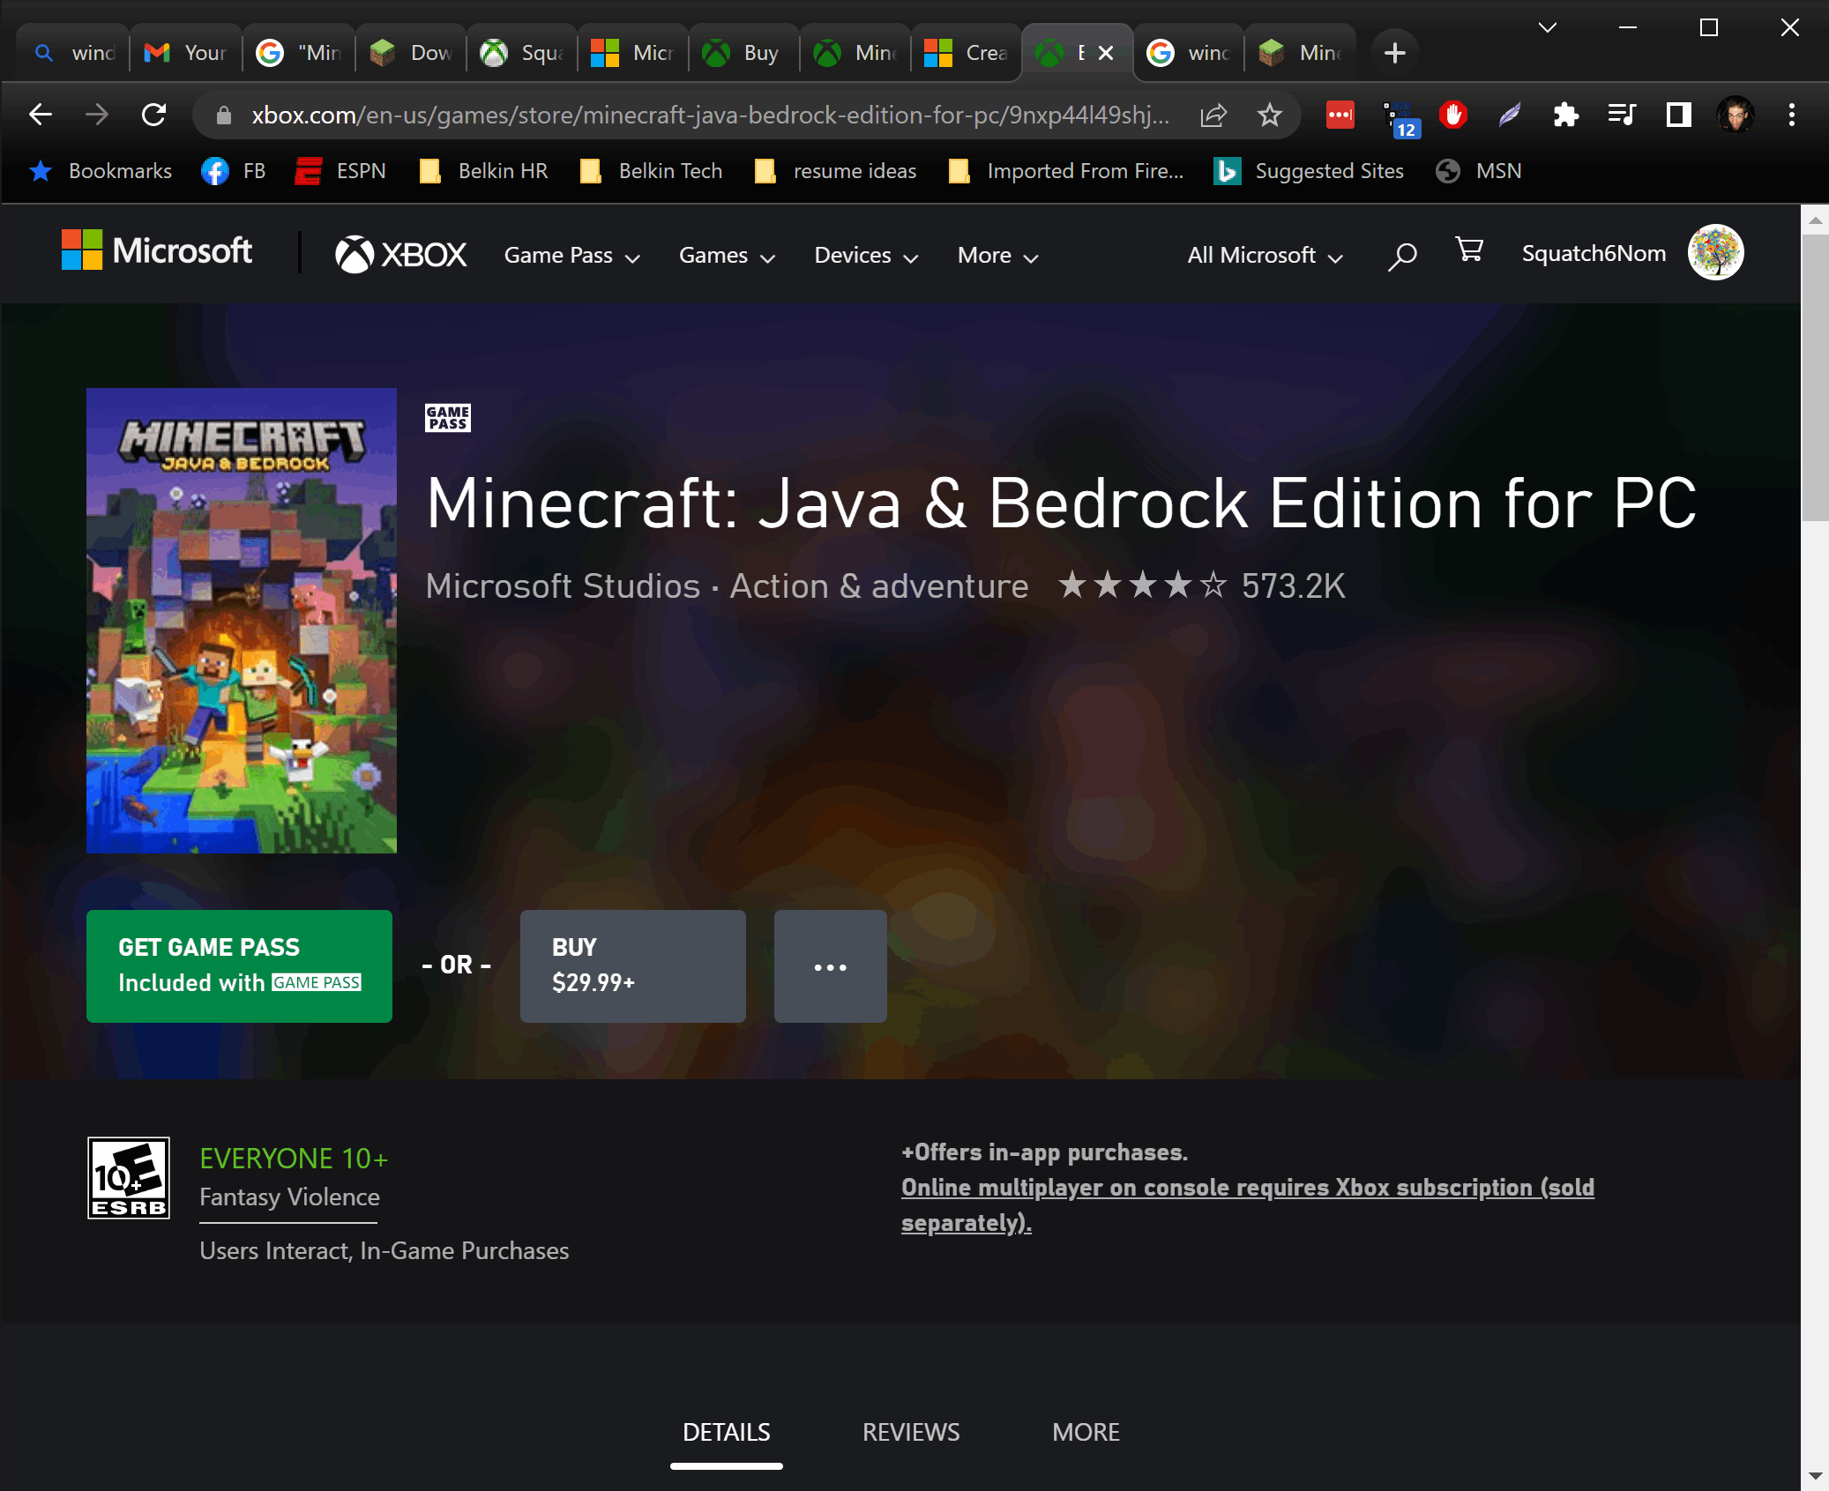
Task: Open a new browser tab
Action: click(1394, 53)
